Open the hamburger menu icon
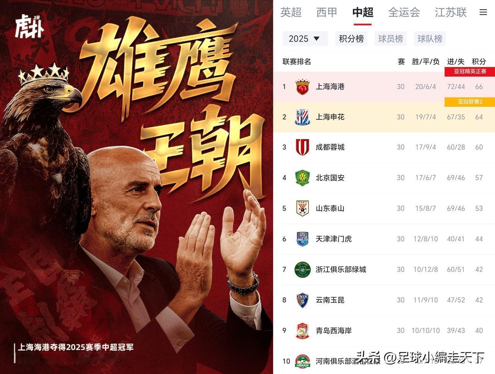This screenshot has width=495, height=374. click(x=483, y=12)
